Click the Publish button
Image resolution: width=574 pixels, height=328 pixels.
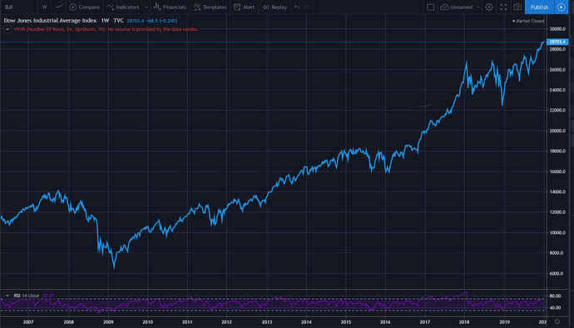539,7
